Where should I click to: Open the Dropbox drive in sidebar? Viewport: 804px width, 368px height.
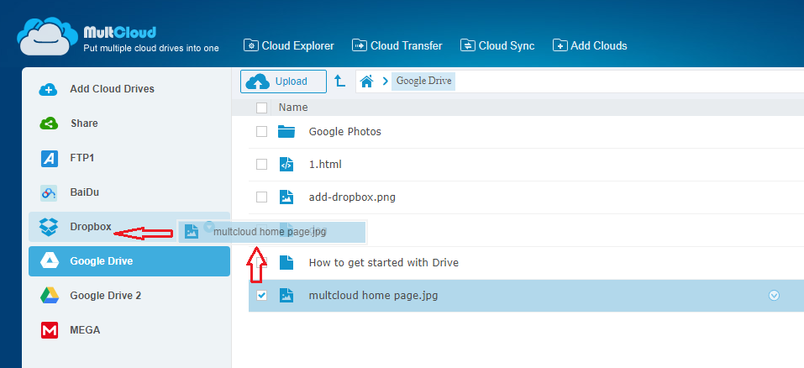coord(90,226)
